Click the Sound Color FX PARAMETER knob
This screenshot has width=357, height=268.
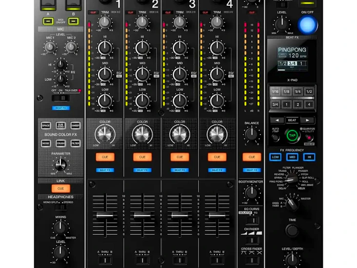coord(61,164)
